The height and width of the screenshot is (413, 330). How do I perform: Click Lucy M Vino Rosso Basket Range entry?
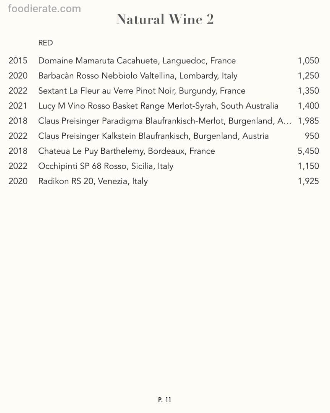(158, 106)
